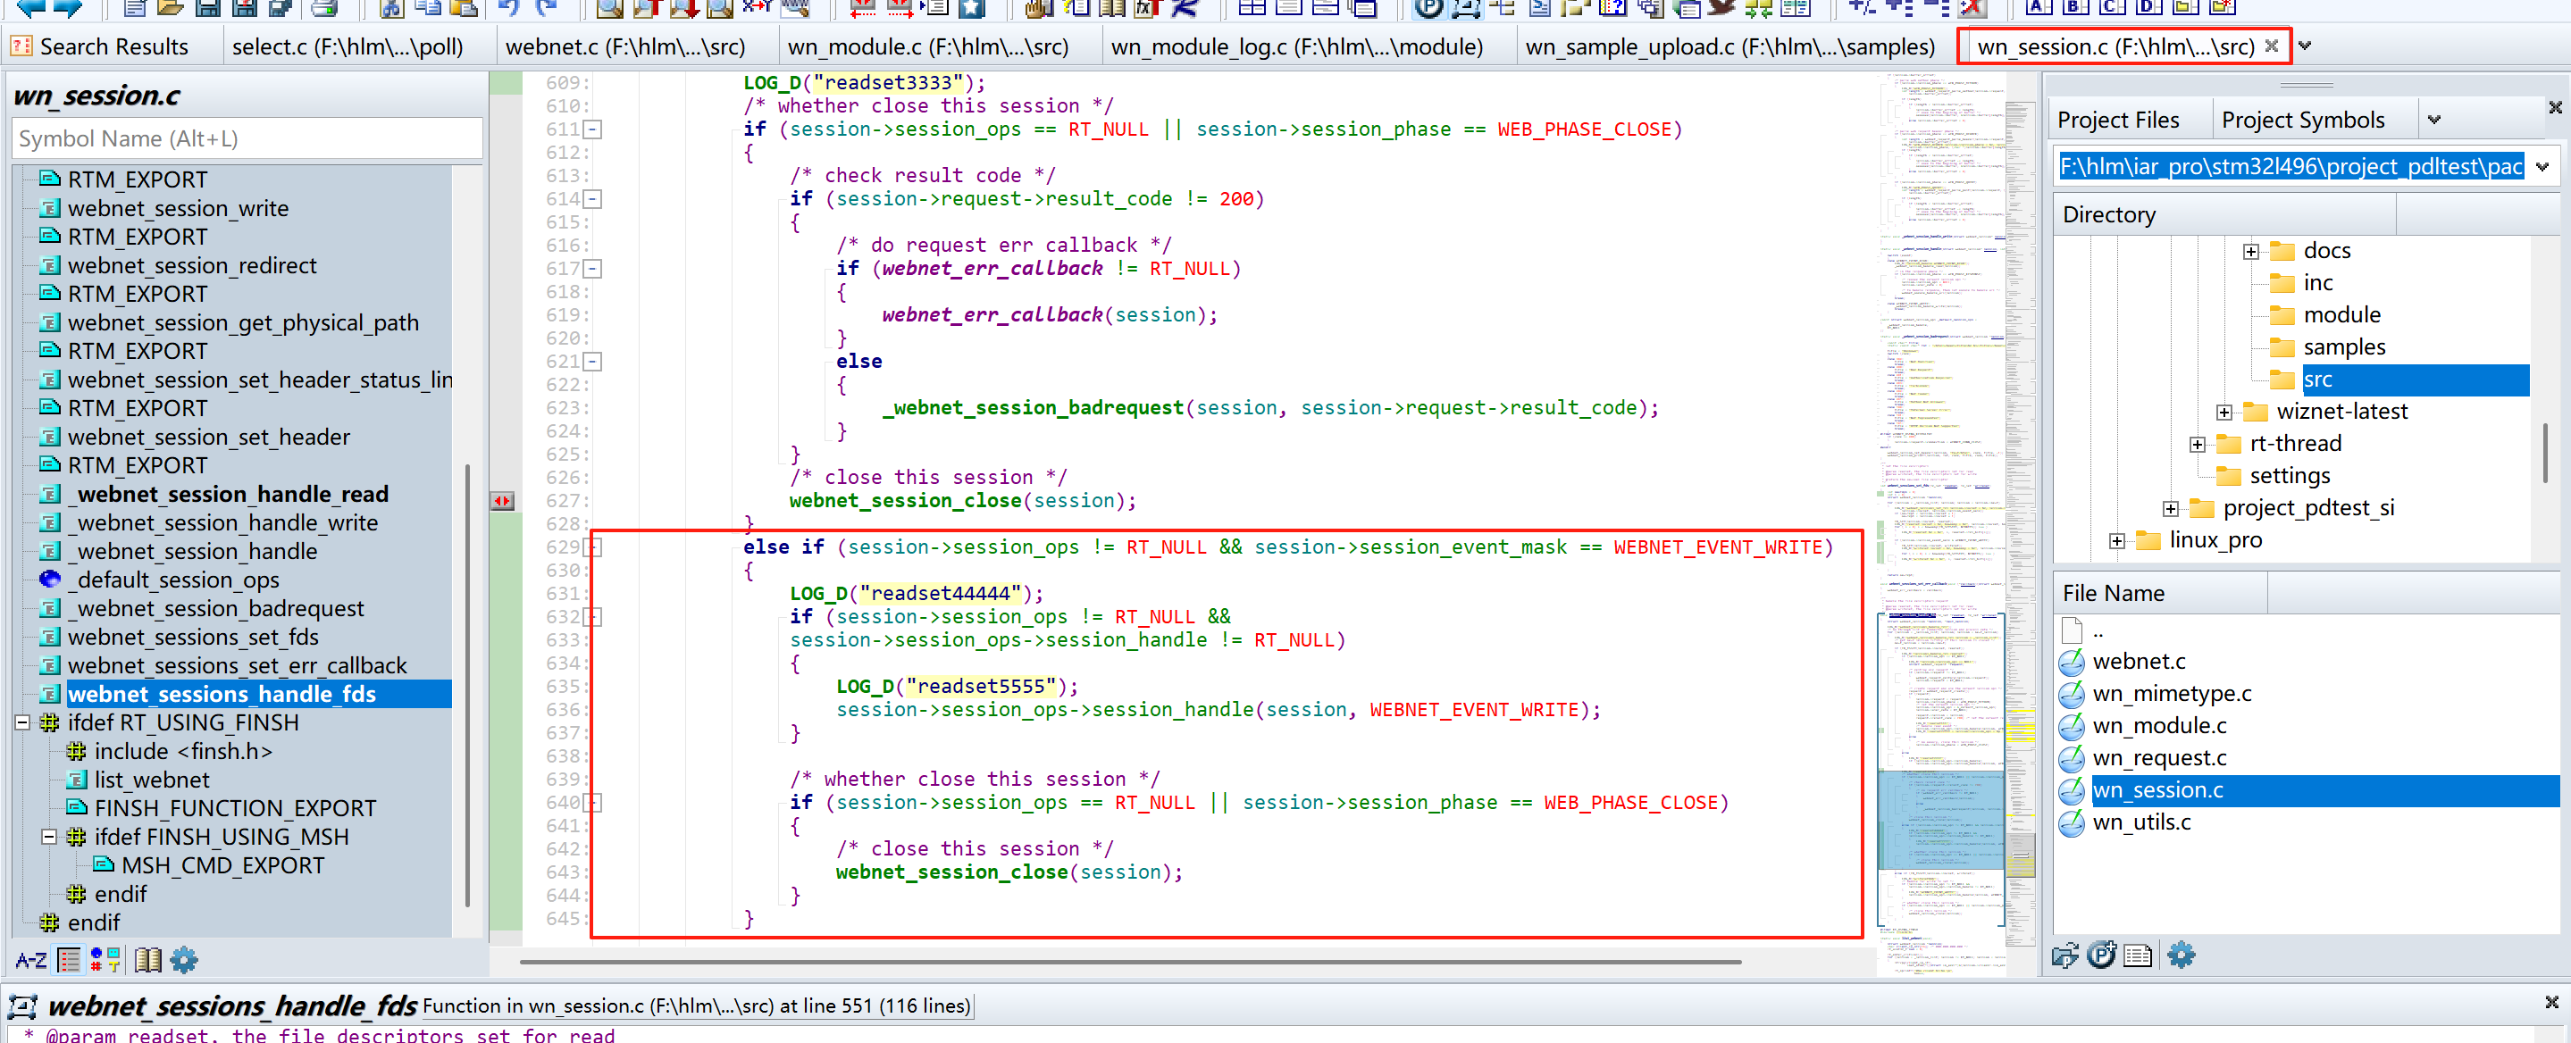
Task: Toggle symbol outline tree view button
Action: (69, 960)
